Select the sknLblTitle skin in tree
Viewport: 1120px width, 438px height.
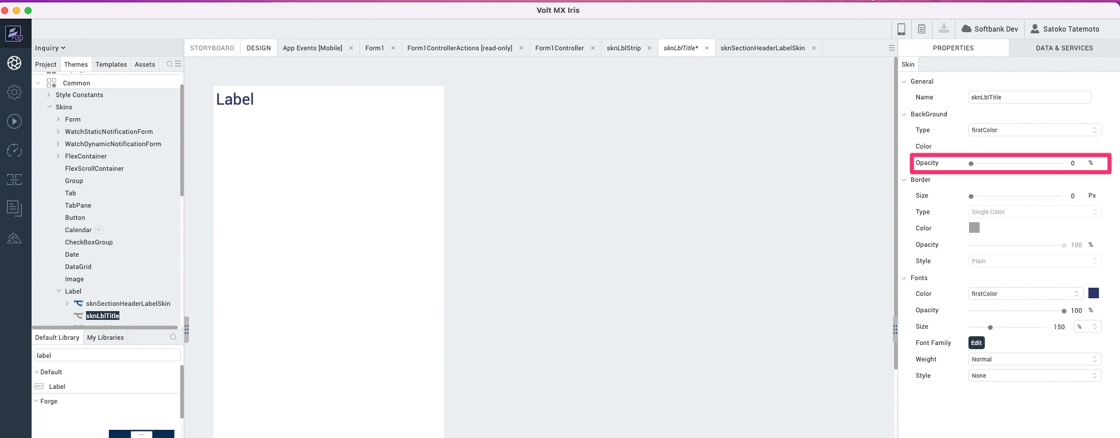tap(102, 316)
